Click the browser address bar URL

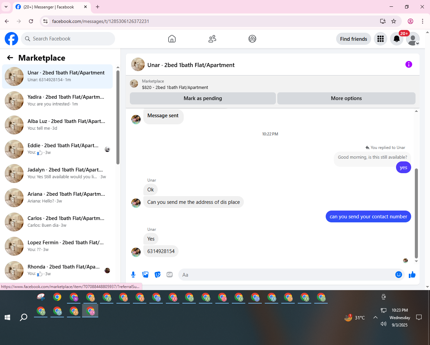101,21
